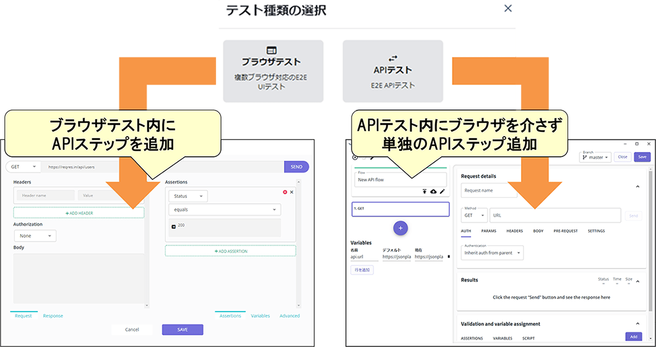The image size is (656, 347).
Task: Click the cloud upload icon in Flow box
Action: pyautogui.click(x=433, y=192)
